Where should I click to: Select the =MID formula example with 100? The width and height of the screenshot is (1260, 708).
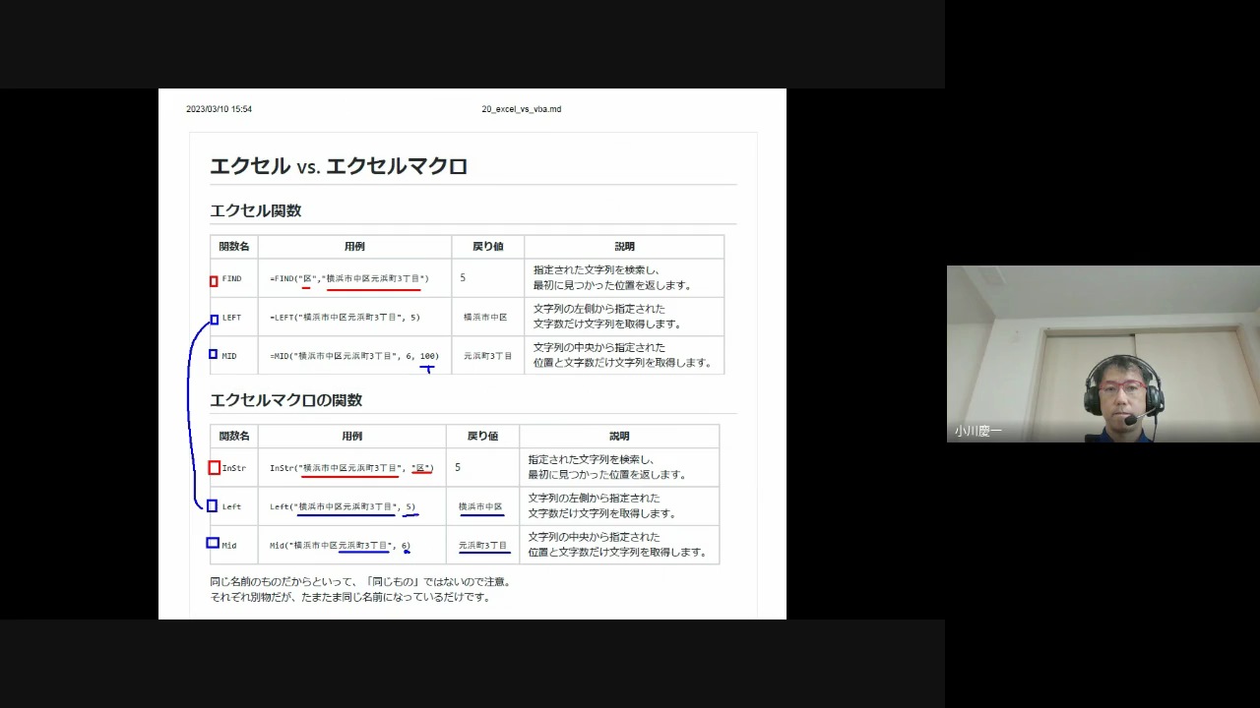point(354,356)
